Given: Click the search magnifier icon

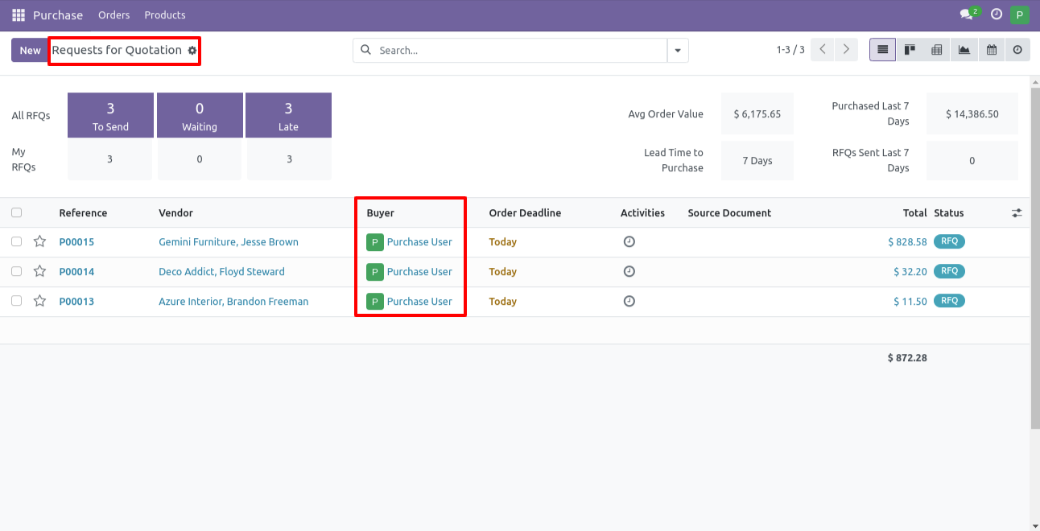Looking at the screenshot, I should click(x=365, y=50).
